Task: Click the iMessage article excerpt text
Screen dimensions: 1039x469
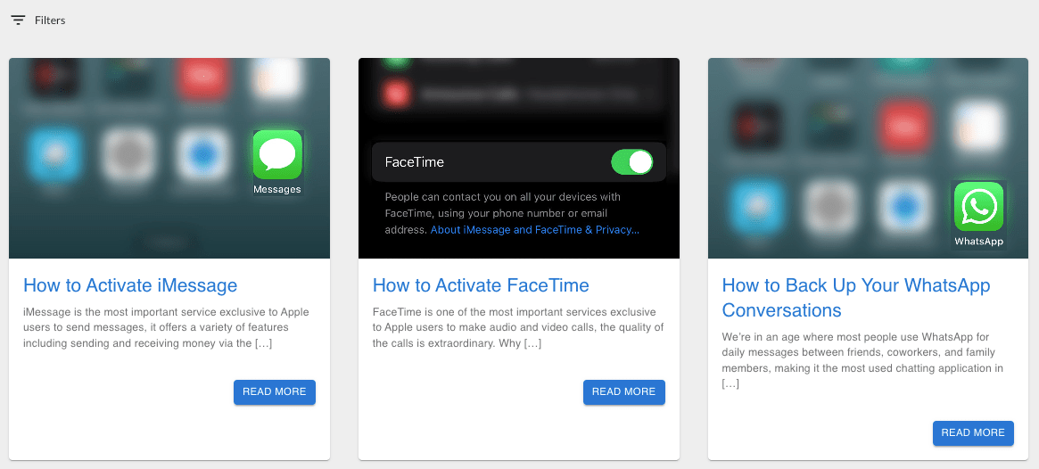Action: [166, 327]
